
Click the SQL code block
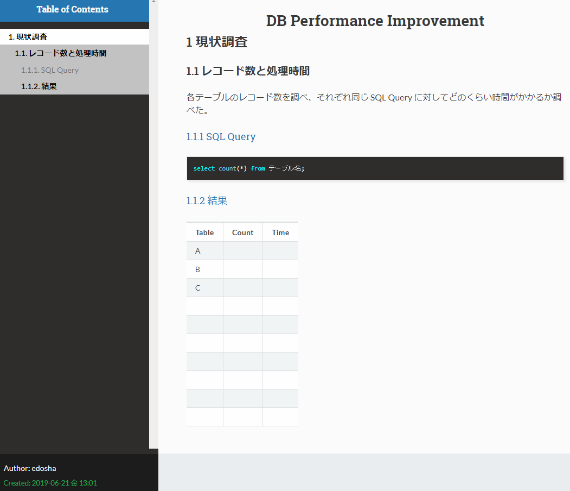point(375,168)
